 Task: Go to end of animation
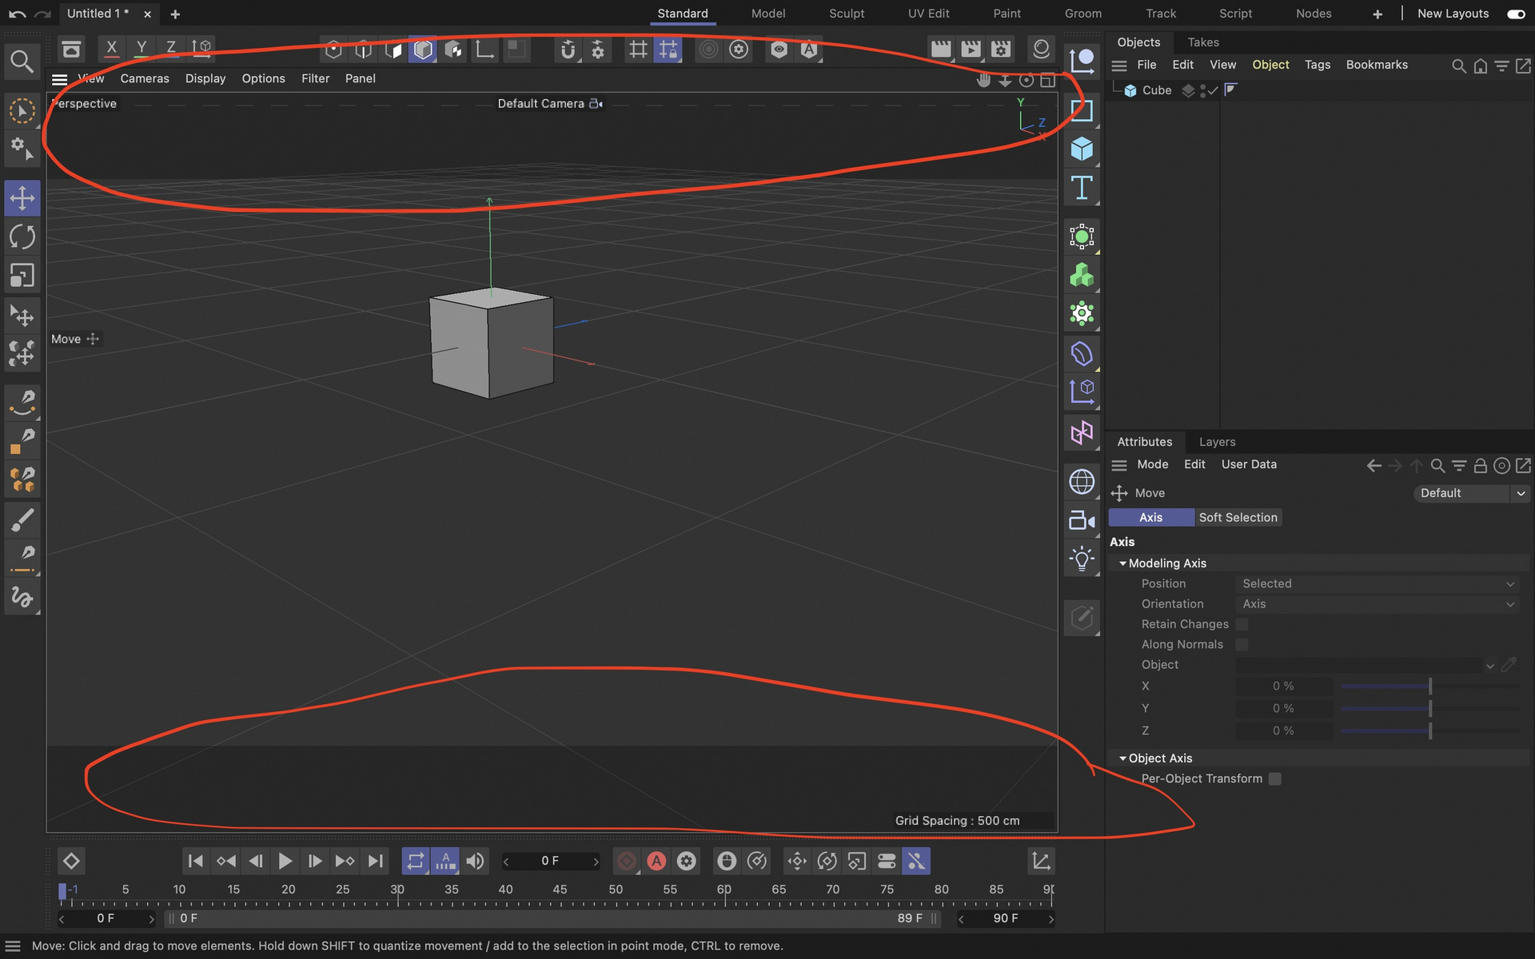click(x=375, y=861)
